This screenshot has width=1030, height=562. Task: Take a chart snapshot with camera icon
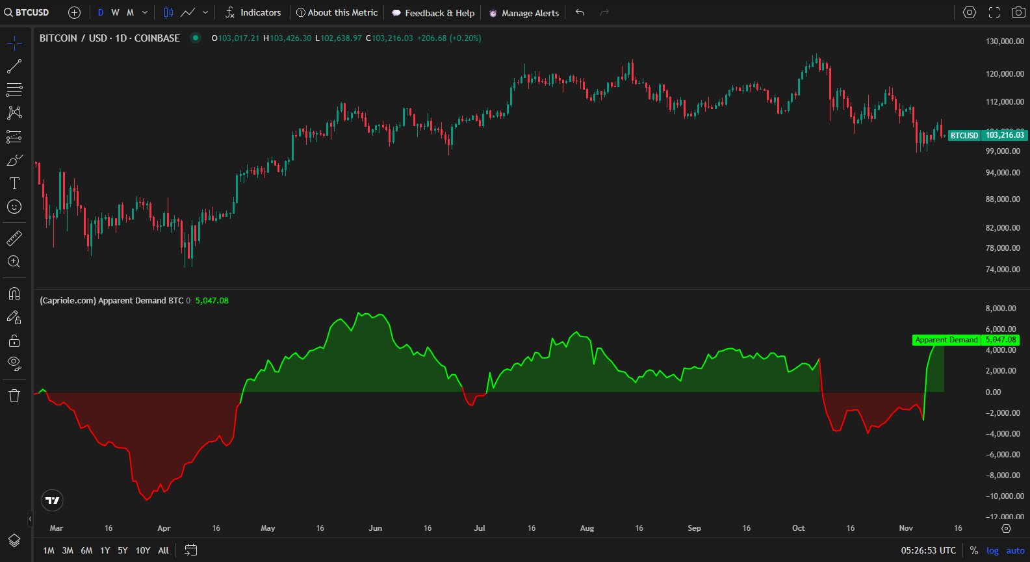tap(1018, 12)
